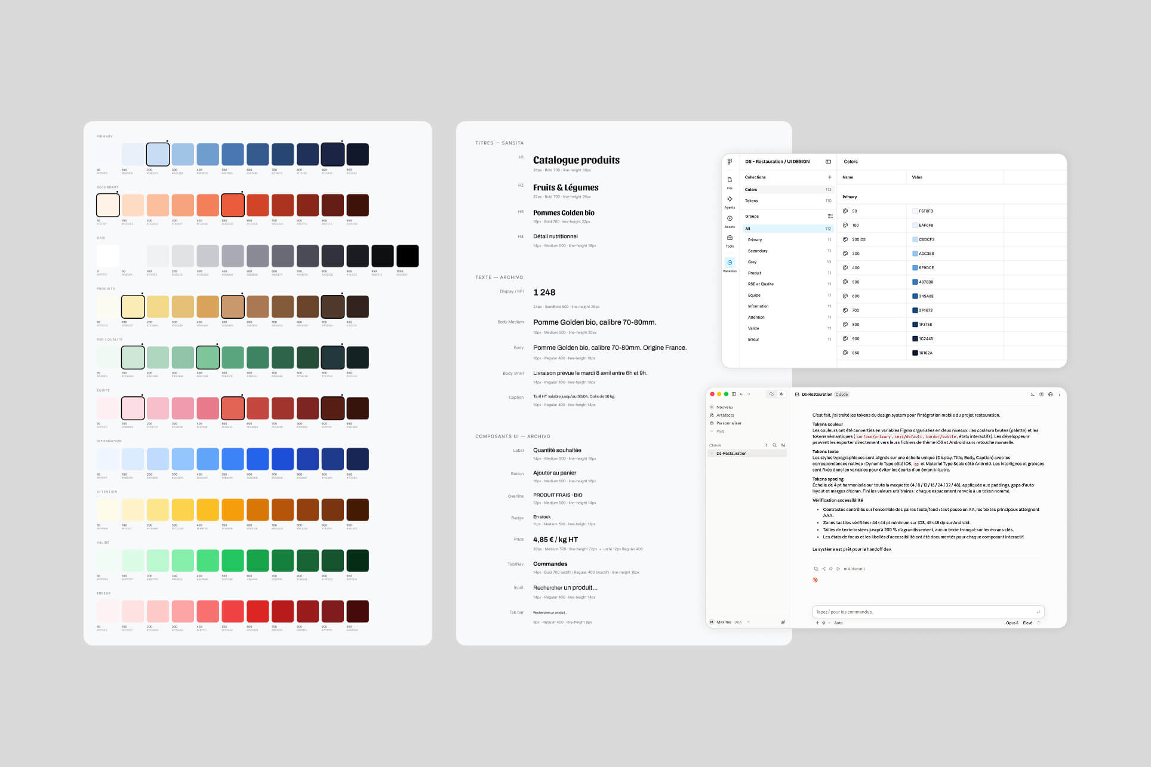Open the File panel in Figma sidebar

point(730,182)
